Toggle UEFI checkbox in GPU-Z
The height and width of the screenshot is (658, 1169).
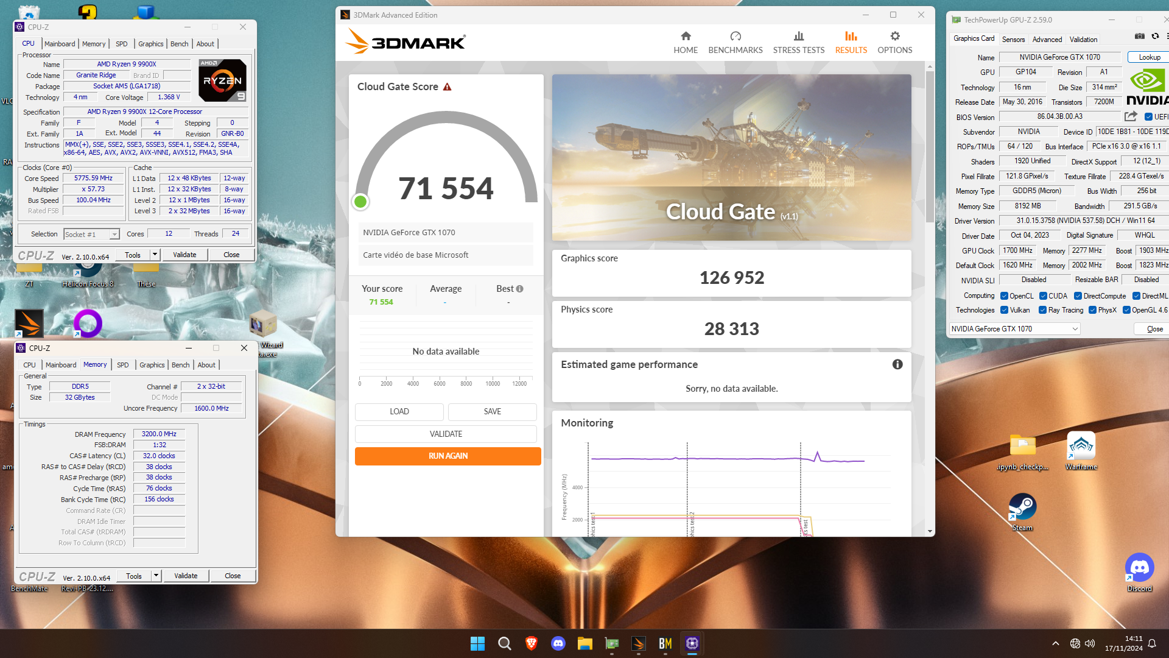[1148, 117]
